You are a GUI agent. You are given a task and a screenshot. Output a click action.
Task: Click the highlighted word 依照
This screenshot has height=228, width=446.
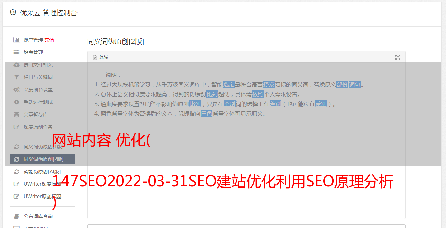(258, 94)
